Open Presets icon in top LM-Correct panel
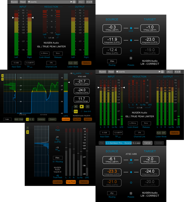Image resolution: width=184 pixels, height=202 pixels. coord(131,58)
